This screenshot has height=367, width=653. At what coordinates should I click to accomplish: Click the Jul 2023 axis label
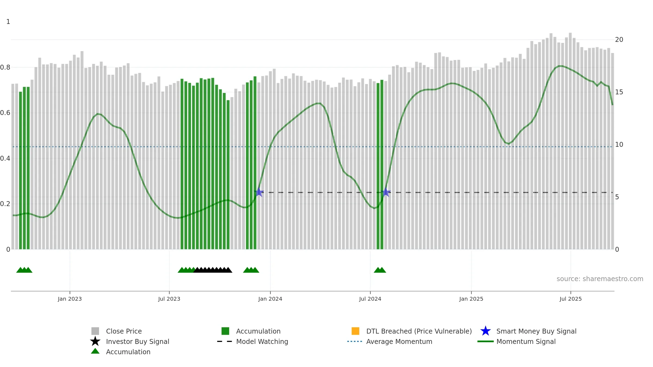click(x=169, y=299)
